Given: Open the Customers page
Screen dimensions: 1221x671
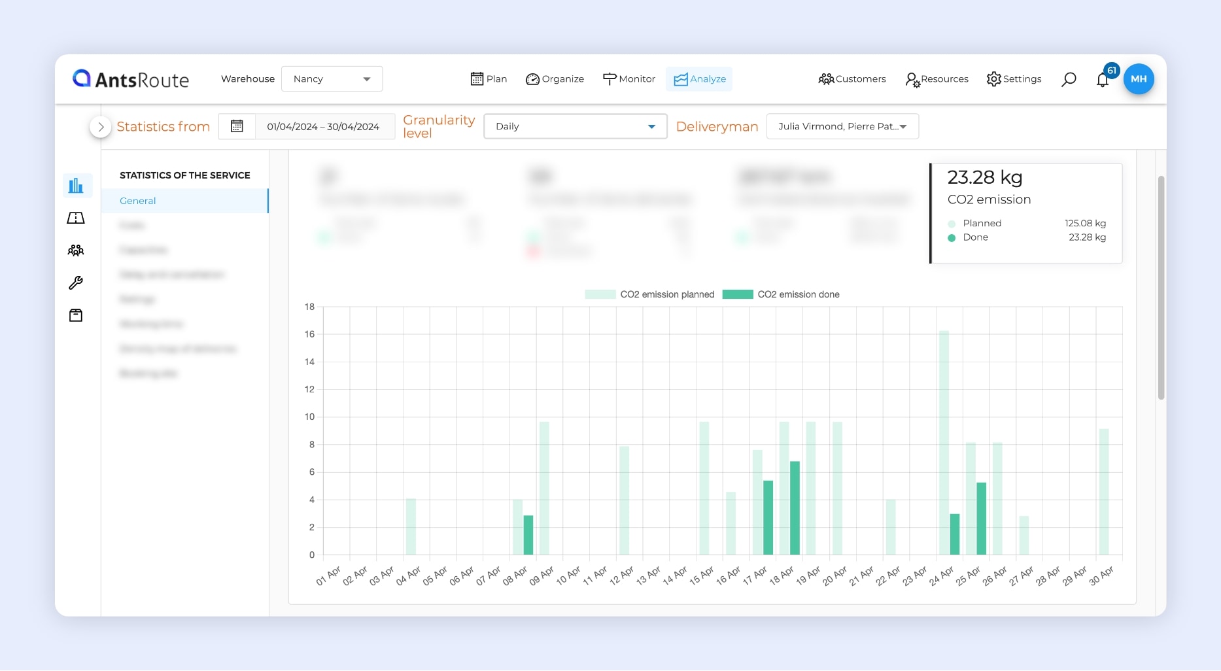Looking at the screenshot, I should pos(851,79).
